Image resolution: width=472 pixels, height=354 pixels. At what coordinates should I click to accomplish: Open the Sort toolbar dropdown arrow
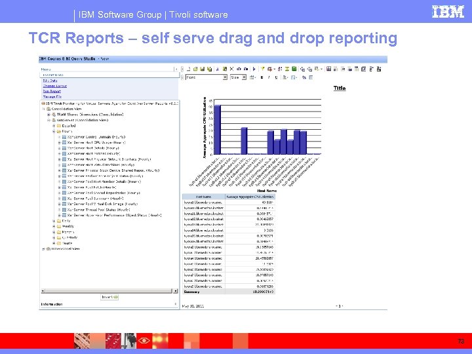(275, 69)
